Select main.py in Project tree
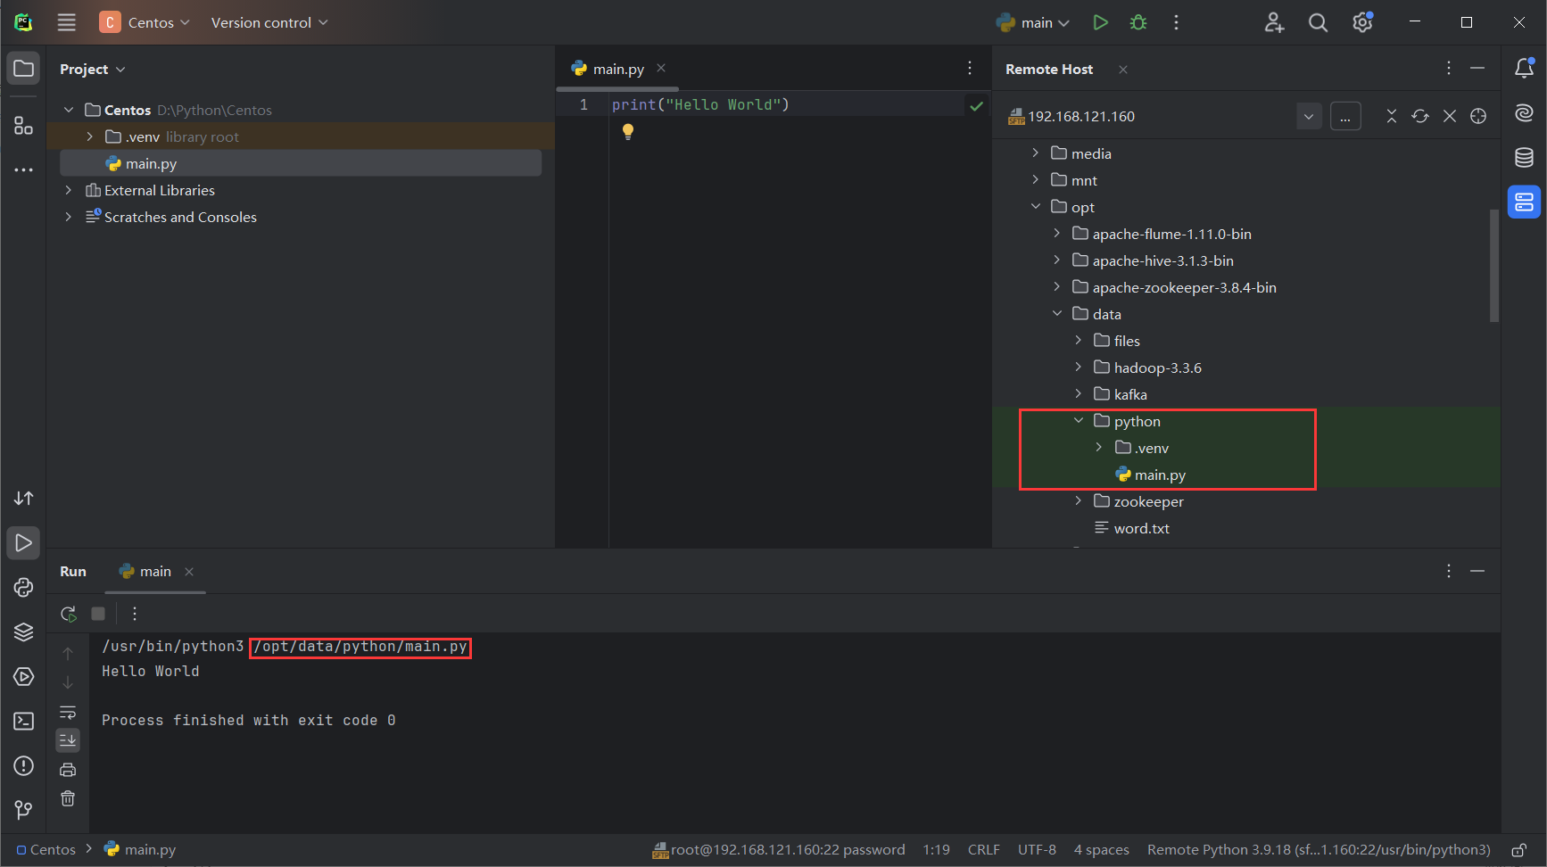This screenshot has width=1547, height=867. [301, 163]
